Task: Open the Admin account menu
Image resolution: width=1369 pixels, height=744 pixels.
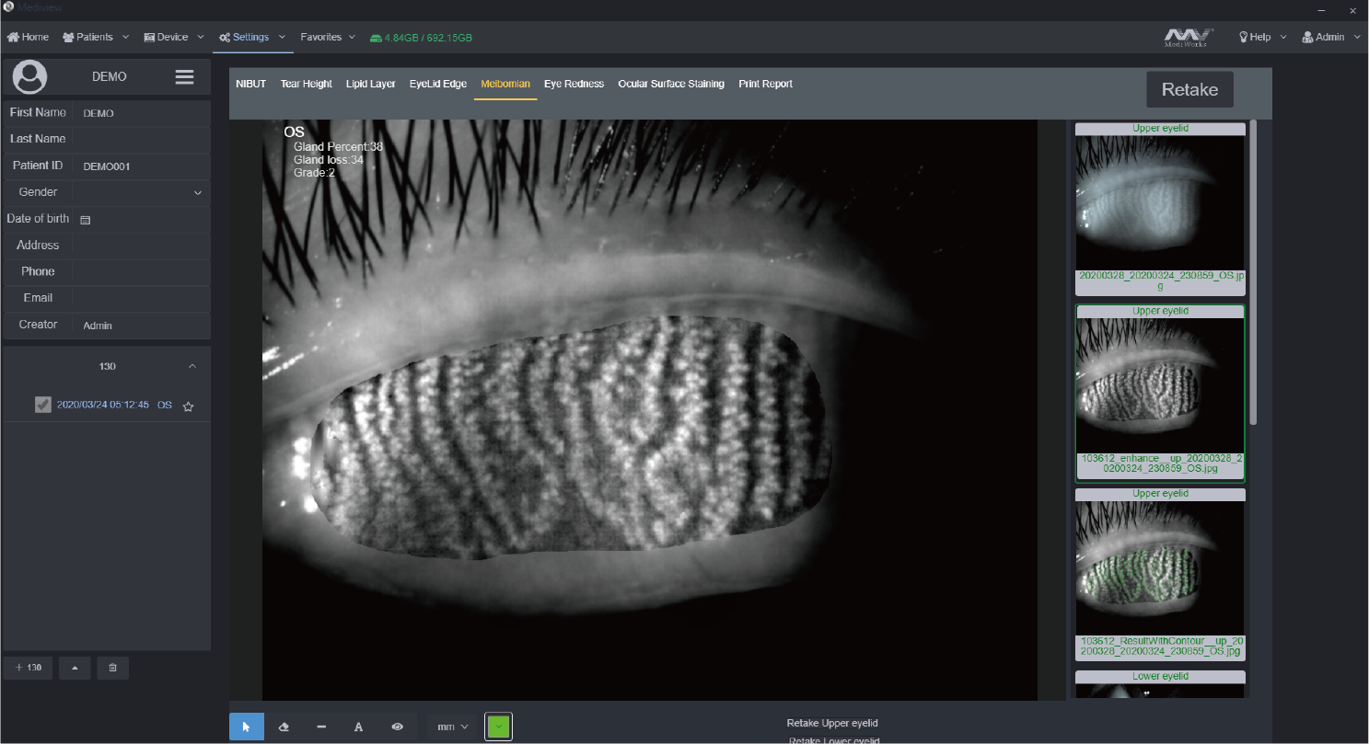Action: click(1330, 37)
